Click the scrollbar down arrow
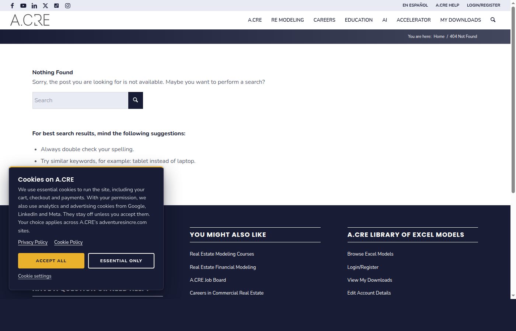This screenshot has height=331, width=516. 513,296
